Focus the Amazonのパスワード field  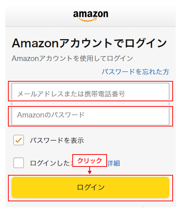(x=90, y=115)
